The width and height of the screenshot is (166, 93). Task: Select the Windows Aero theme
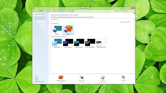point(57,30)
